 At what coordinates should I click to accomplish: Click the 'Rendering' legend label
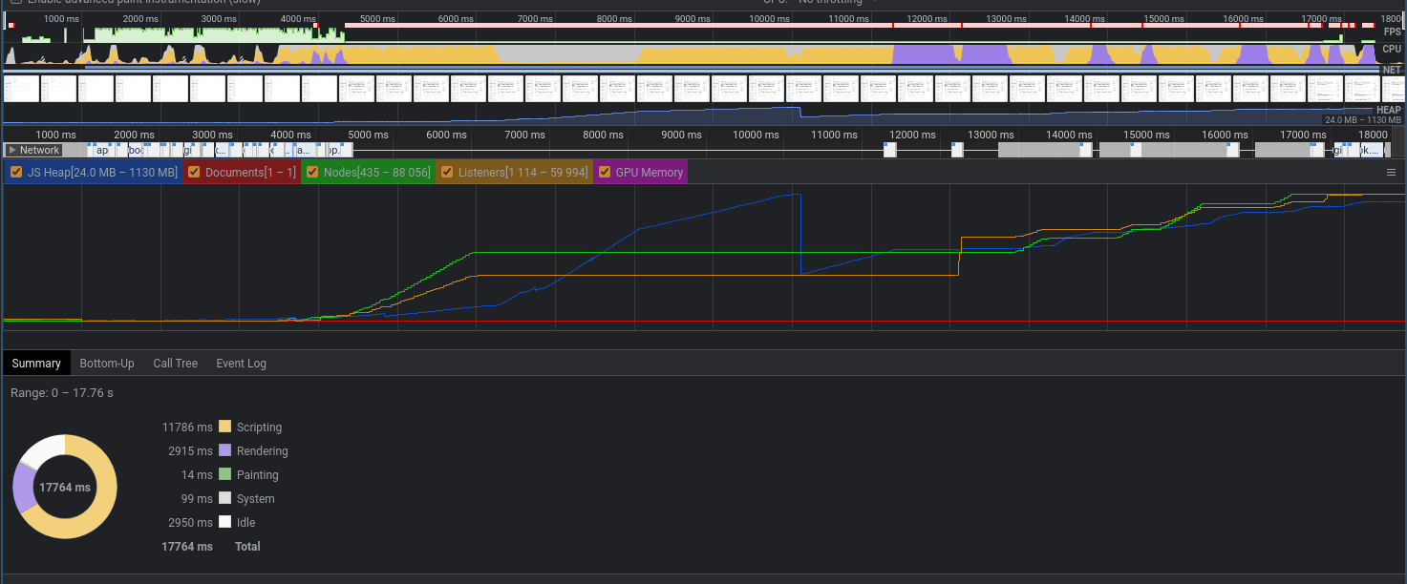[x=262, y=451]
